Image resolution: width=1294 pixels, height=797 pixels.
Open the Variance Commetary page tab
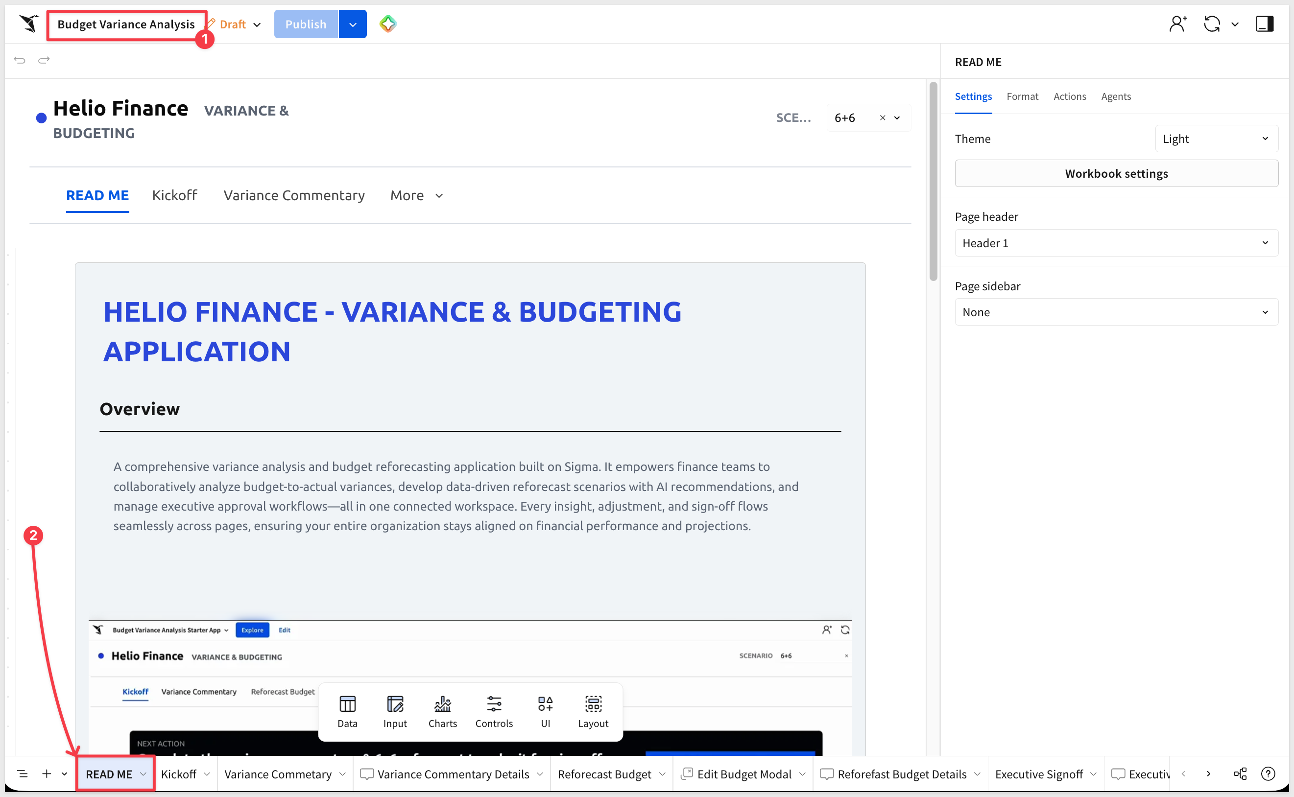click(x=278, y=774)
